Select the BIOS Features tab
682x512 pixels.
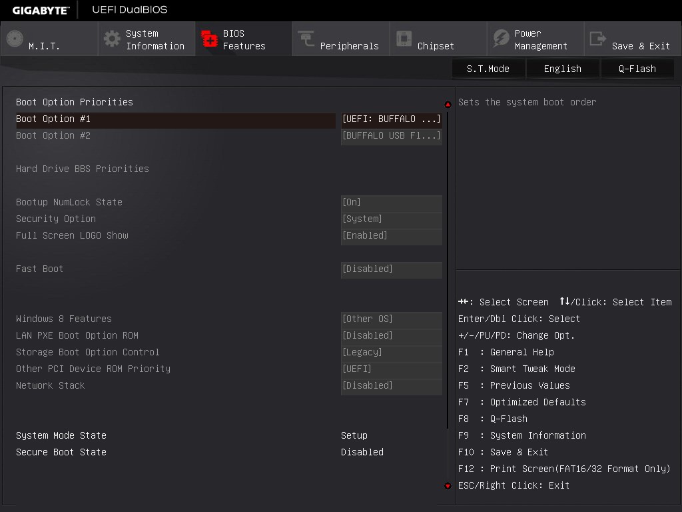click(244, 39)
